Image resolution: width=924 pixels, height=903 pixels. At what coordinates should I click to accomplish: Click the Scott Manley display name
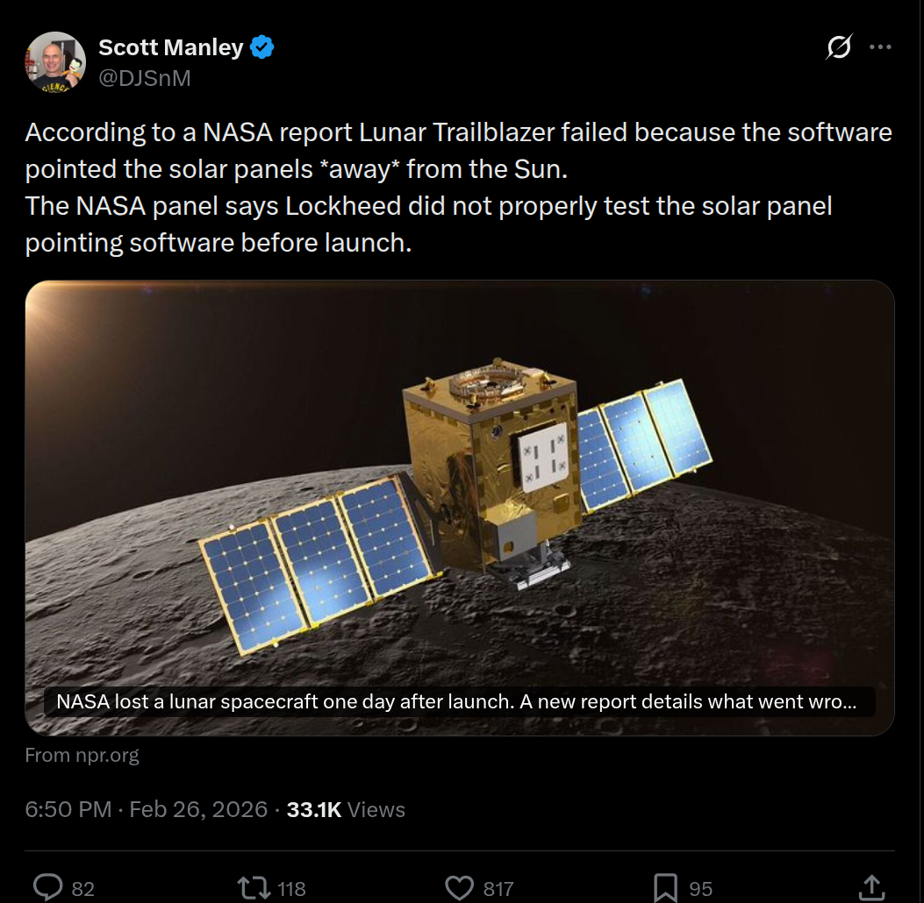tap(170, 47)
